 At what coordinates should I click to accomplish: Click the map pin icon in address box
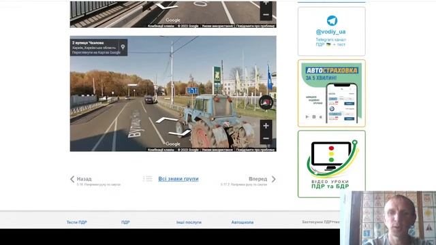[x=123, y=47]
